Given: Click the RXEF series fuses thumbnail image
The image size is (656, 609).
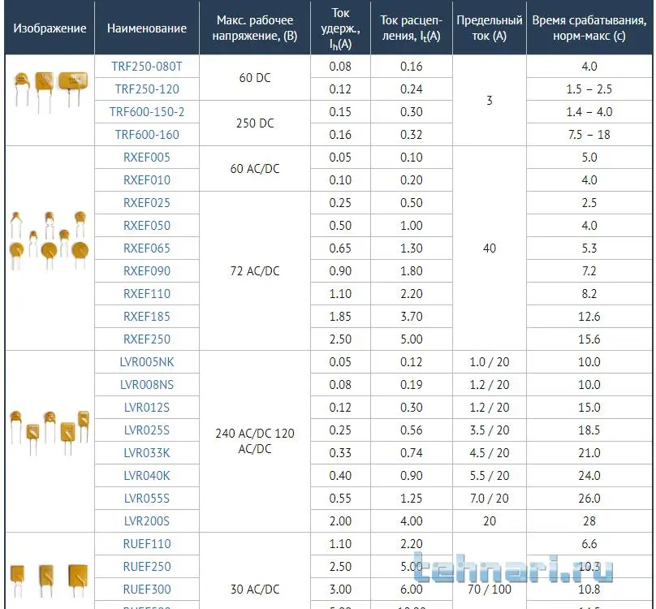Looking at the screenshot, I should coord(50,240).
